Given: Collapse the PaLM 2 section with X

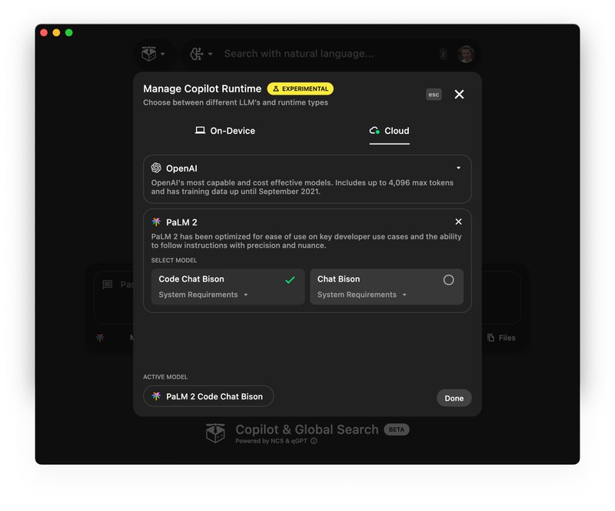Looking at the screenshot, I should (x=458, y=222).
